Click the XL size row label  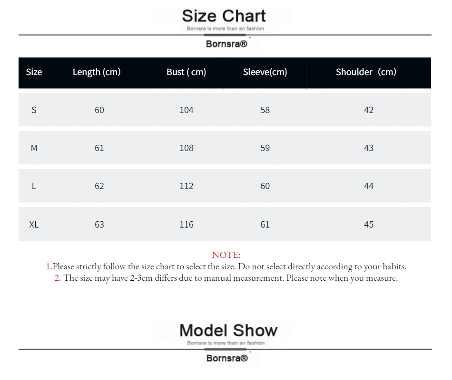pos(34,225)
